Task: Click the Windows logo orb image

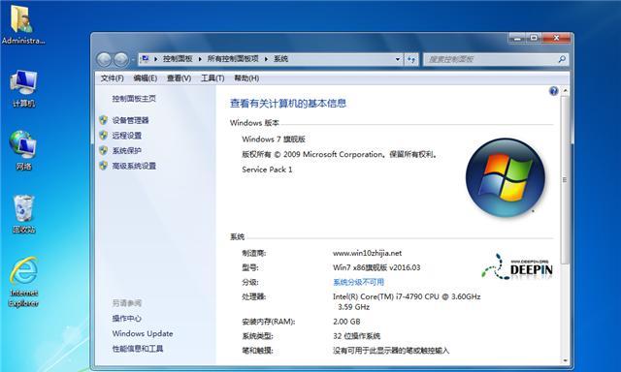Action: pyautogui.click(x=506, y=177)
